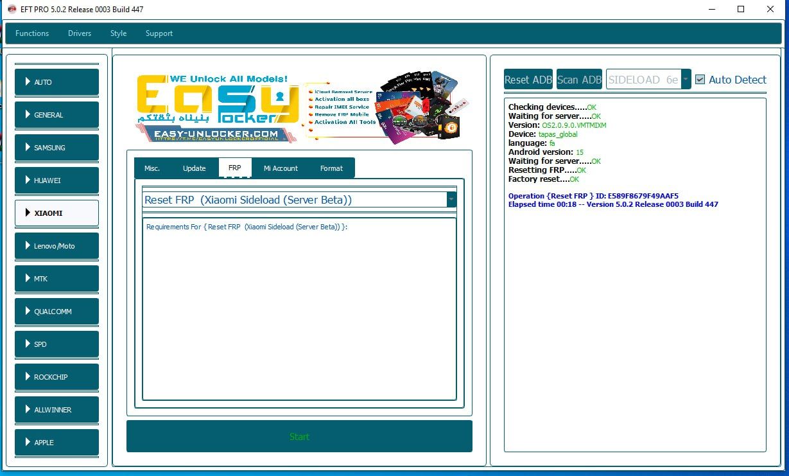Viewport: 789px width, 476px height.
Task: Click the Easy Locker banner image
Action: pos(302,107)
